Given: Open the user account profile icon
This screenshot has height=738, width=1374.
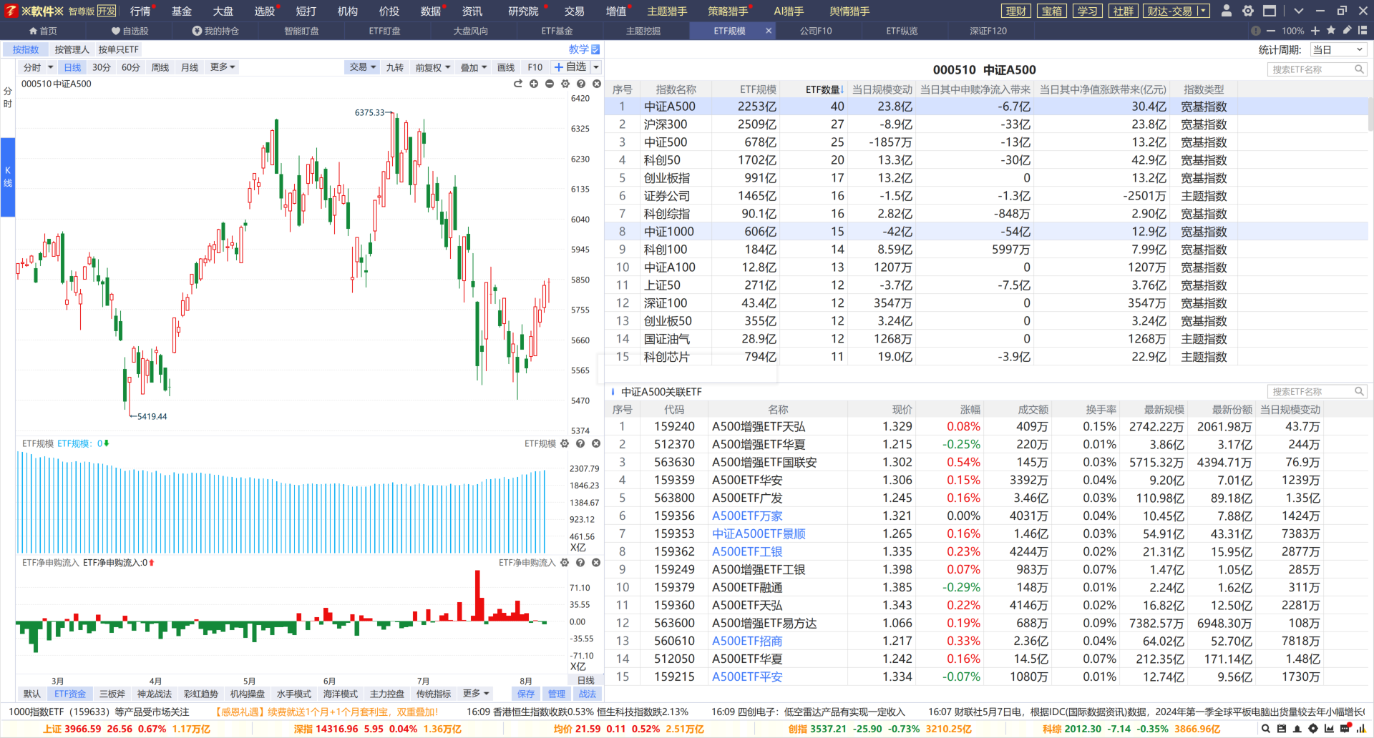Looking at the screenshot, I should (x=1227, y=11).
